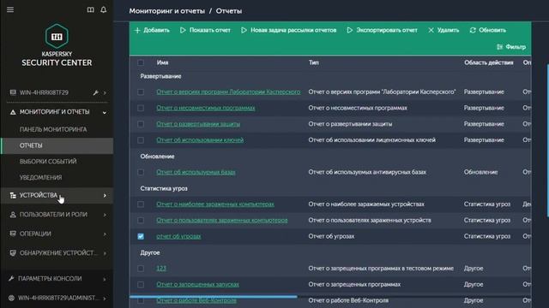Open Уведомления in the sidebar
The width and height of the screenshot is (549, 308).
click(40, 177)
